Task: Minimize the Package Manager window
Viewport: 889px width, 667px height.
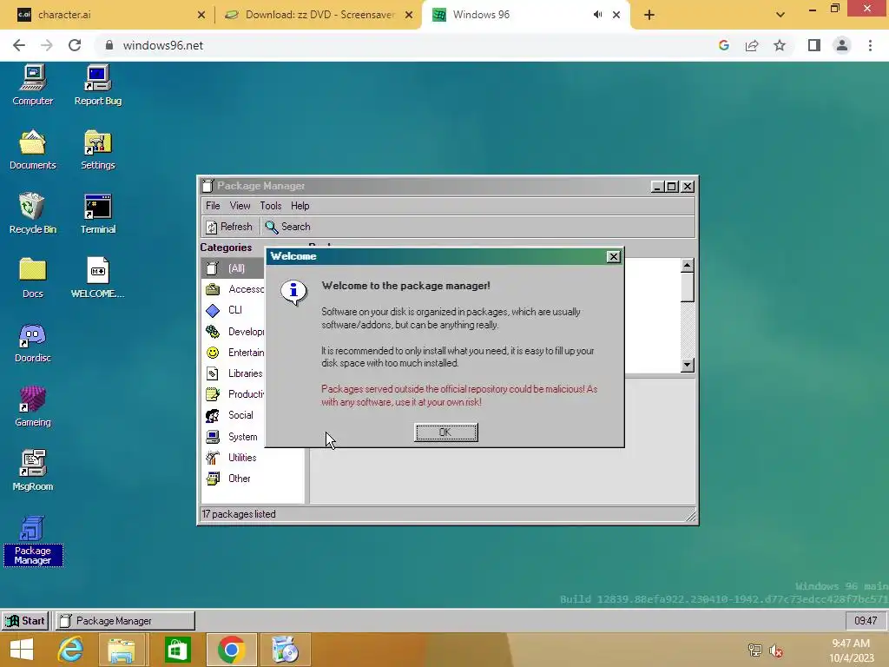Action: coord(658,186)
